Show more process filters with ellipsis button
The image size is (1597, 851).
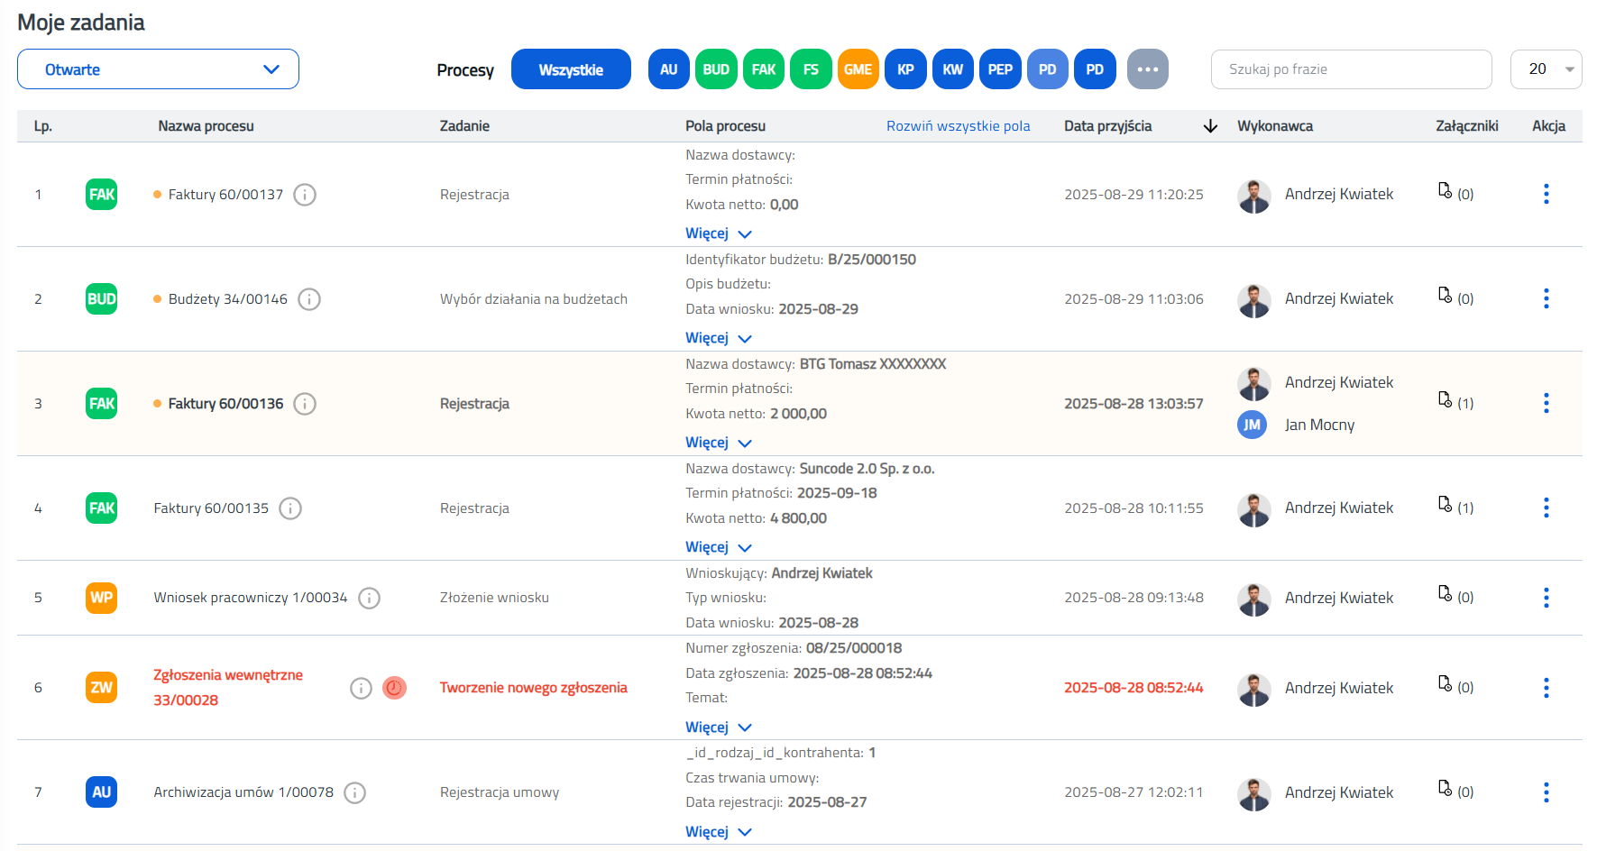pyautogui.click(x=1147, y=69)
